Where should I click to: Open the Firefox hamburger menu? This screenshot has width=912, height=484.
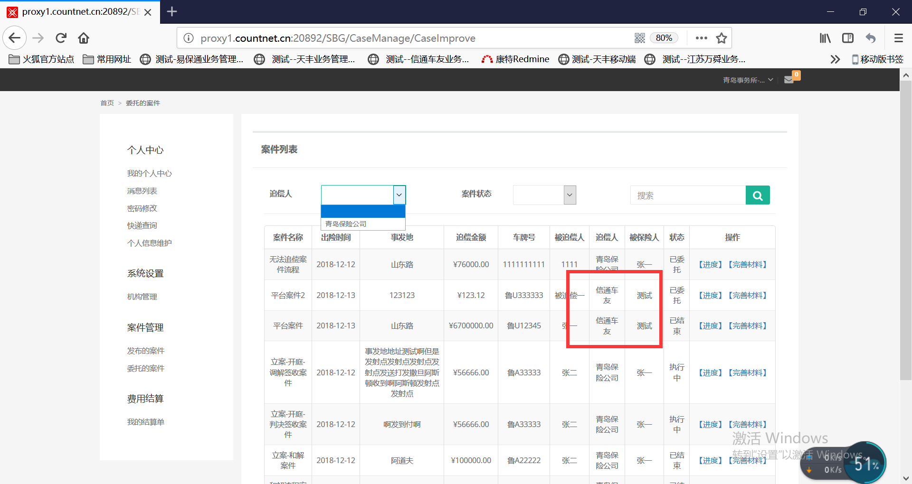click(x=898, y=38)
